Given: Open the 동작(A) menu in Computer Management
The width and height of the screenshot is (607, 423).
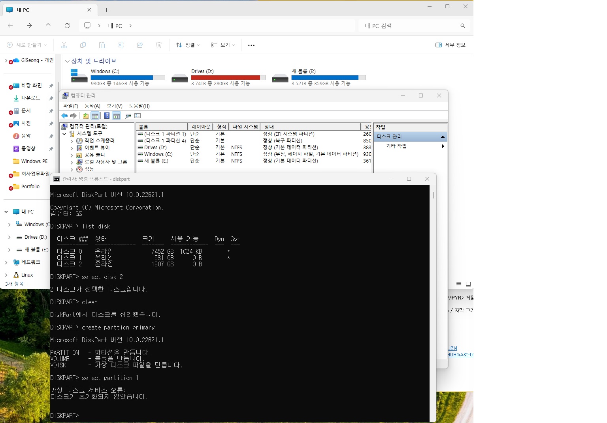Looking at the screenshot, I should tap(92, 106).
